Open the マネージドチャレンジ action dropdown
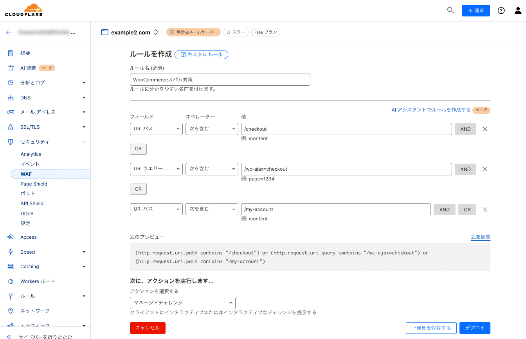This screenshot has width=526, height=339. (183, 303)
